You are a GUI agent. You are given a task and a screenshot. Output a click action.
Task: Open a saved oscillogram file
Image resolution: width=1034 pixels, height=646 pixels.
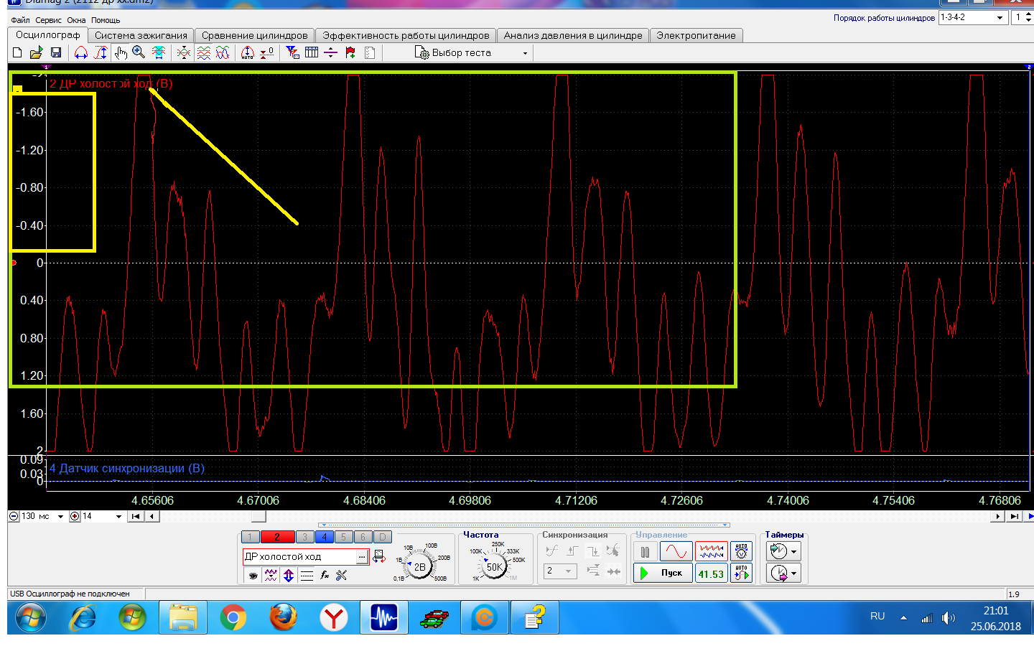pyautogui.click(x=36, y=52)
